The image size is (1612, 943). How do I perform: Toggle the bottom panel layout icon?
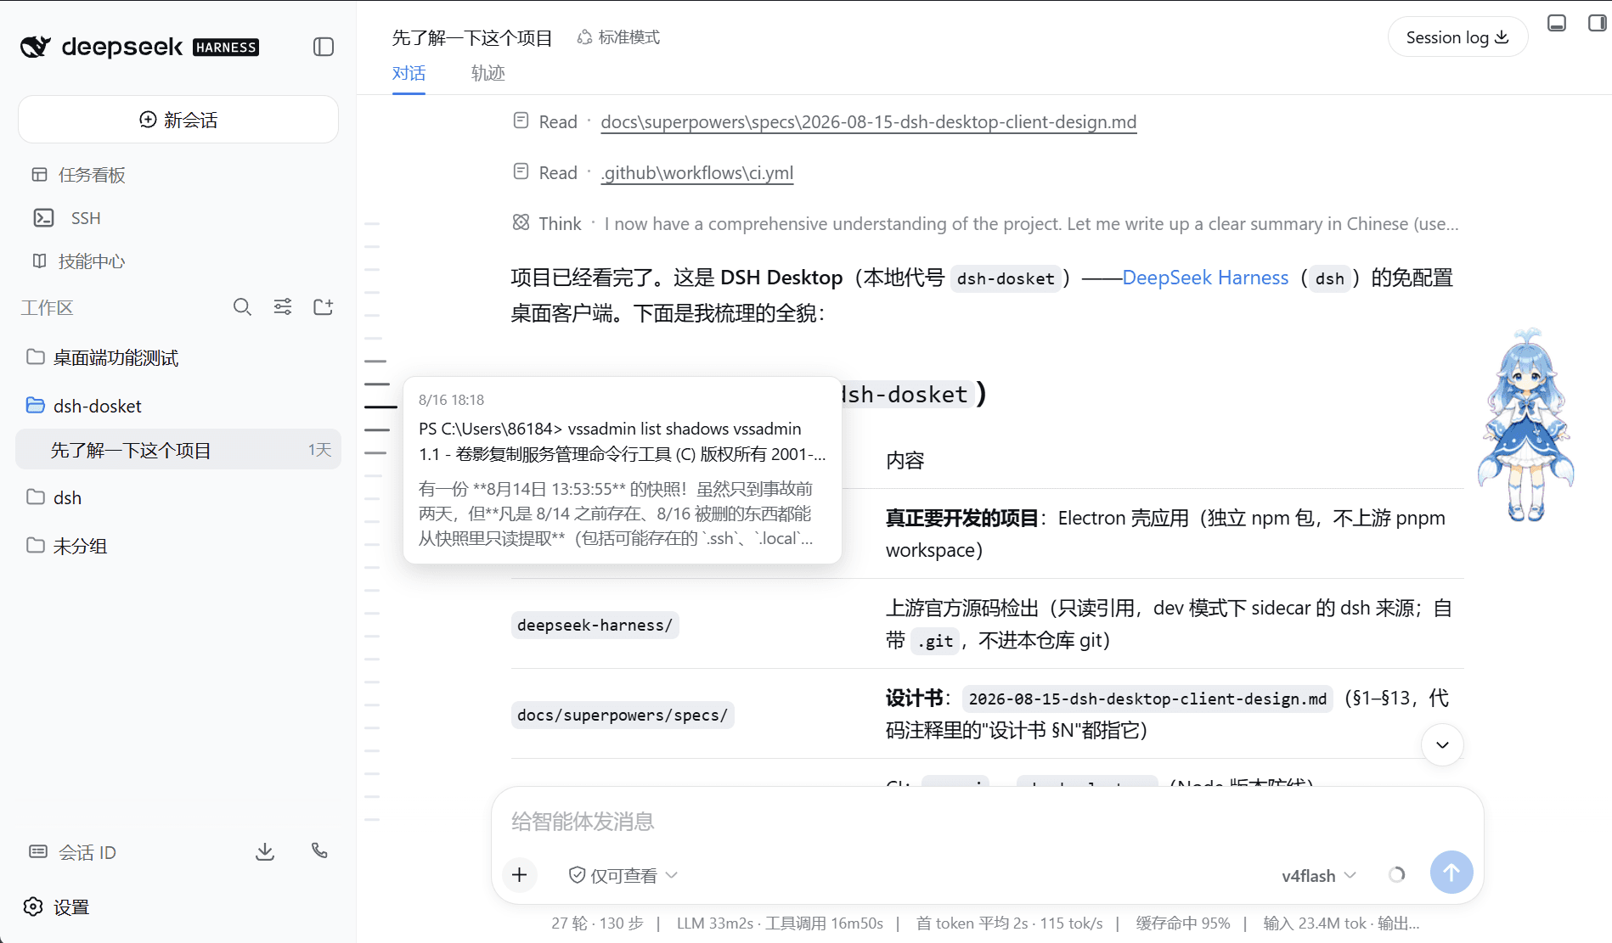tap(1557, 23)
